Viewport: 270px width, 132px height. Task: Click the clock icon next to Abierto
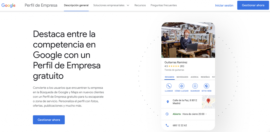(167, 114)
